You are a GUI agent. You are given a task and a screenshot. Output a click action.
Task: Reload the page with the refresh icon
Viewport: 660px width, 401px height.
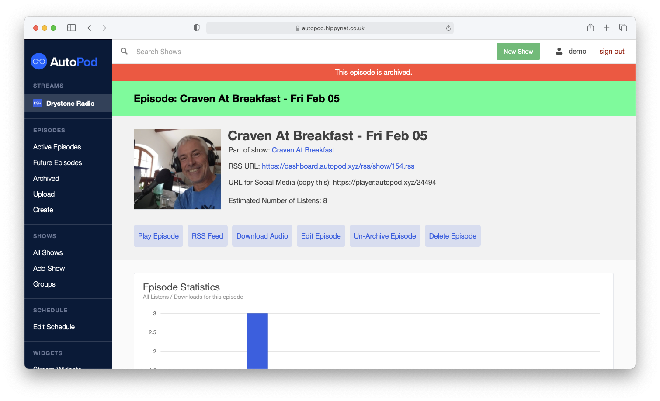(448, 28)
